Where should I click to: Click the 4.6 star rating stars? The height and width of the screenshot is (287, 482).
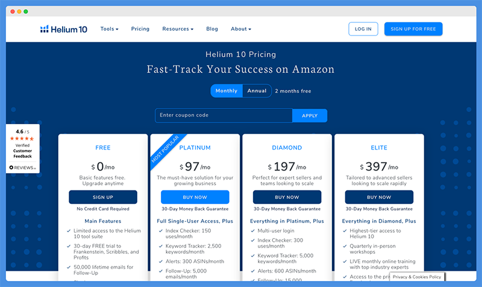click(x=22, y=139)
